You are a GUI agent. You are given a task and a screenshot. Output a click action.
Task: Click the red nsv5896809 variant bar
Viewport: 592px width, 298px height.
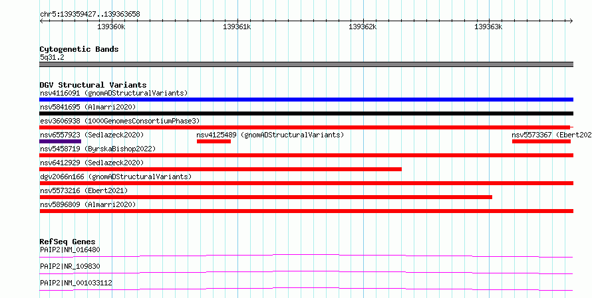click(306, 211)
